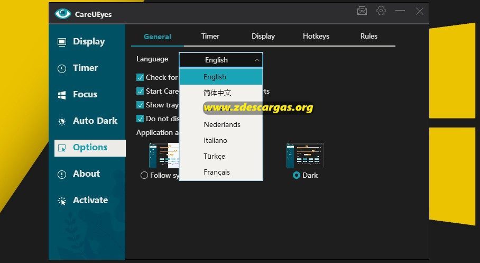
Task: Uncheck the Check for updates checkbox
Action: pos(140,77)
